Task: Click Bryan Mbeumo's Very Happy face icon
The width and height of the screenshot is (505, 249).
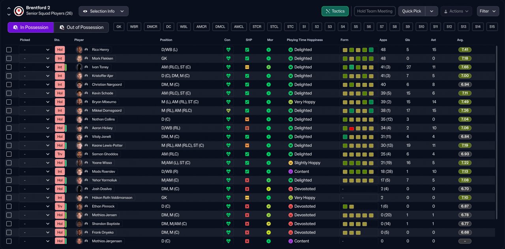Action: 290,102
